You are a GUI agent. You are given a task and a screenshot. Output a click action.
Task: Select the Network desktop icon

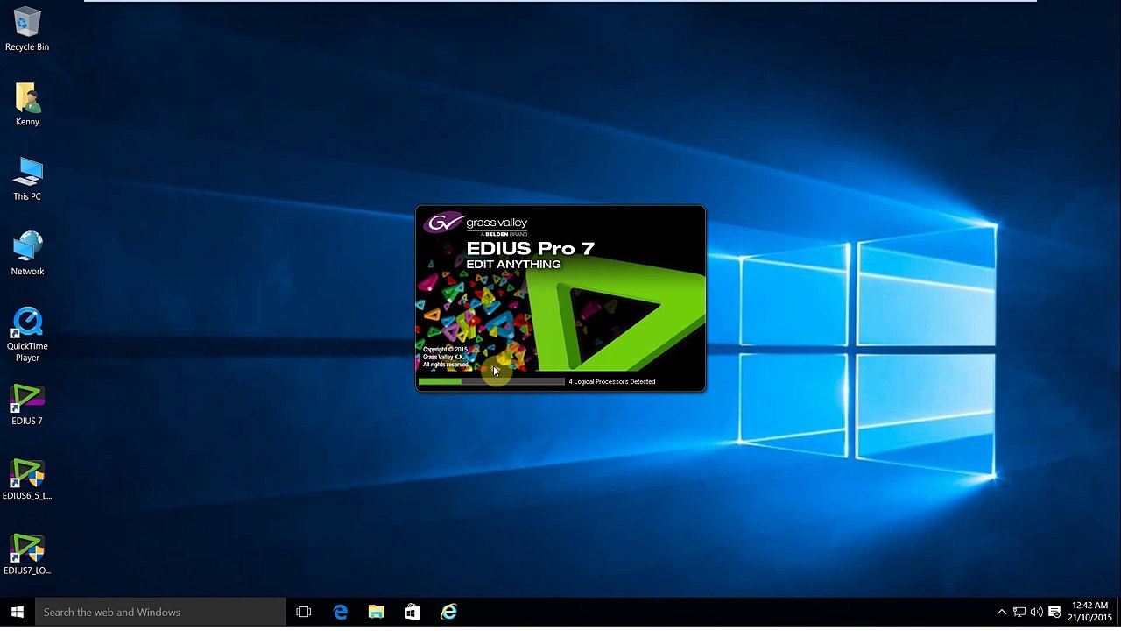click(x=27, y=253)
